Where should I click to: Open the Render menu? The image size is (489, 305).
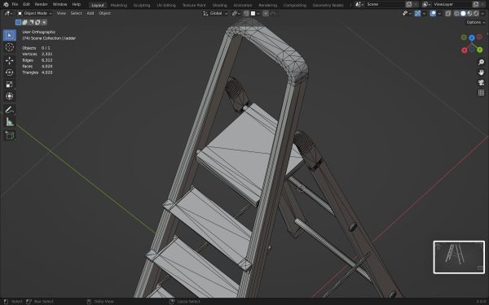42,4
